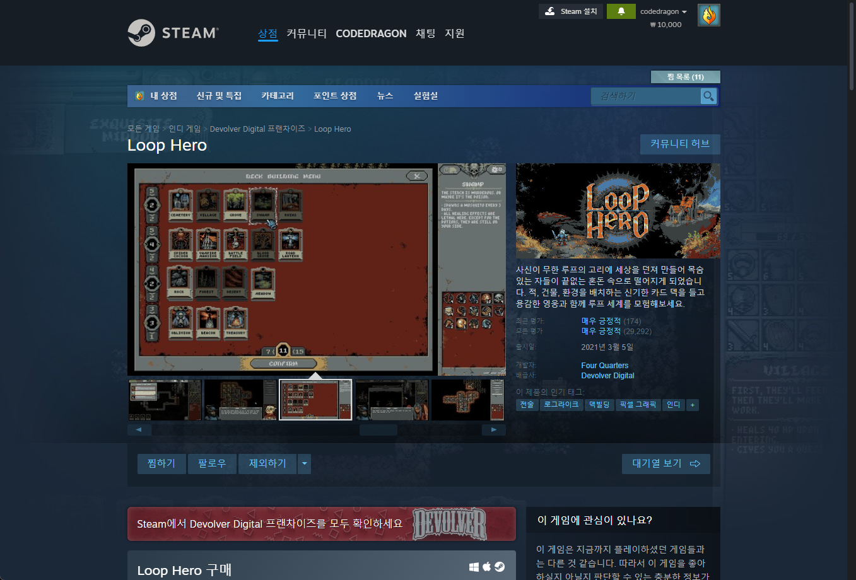Click the Apple macOS platform icon
Viewport: 856px width, 580px height.
pyautogui.click(x=486, y=567)
